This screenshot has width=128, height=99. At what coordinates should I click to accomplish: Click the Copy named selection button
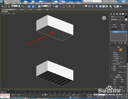(115, 70)
